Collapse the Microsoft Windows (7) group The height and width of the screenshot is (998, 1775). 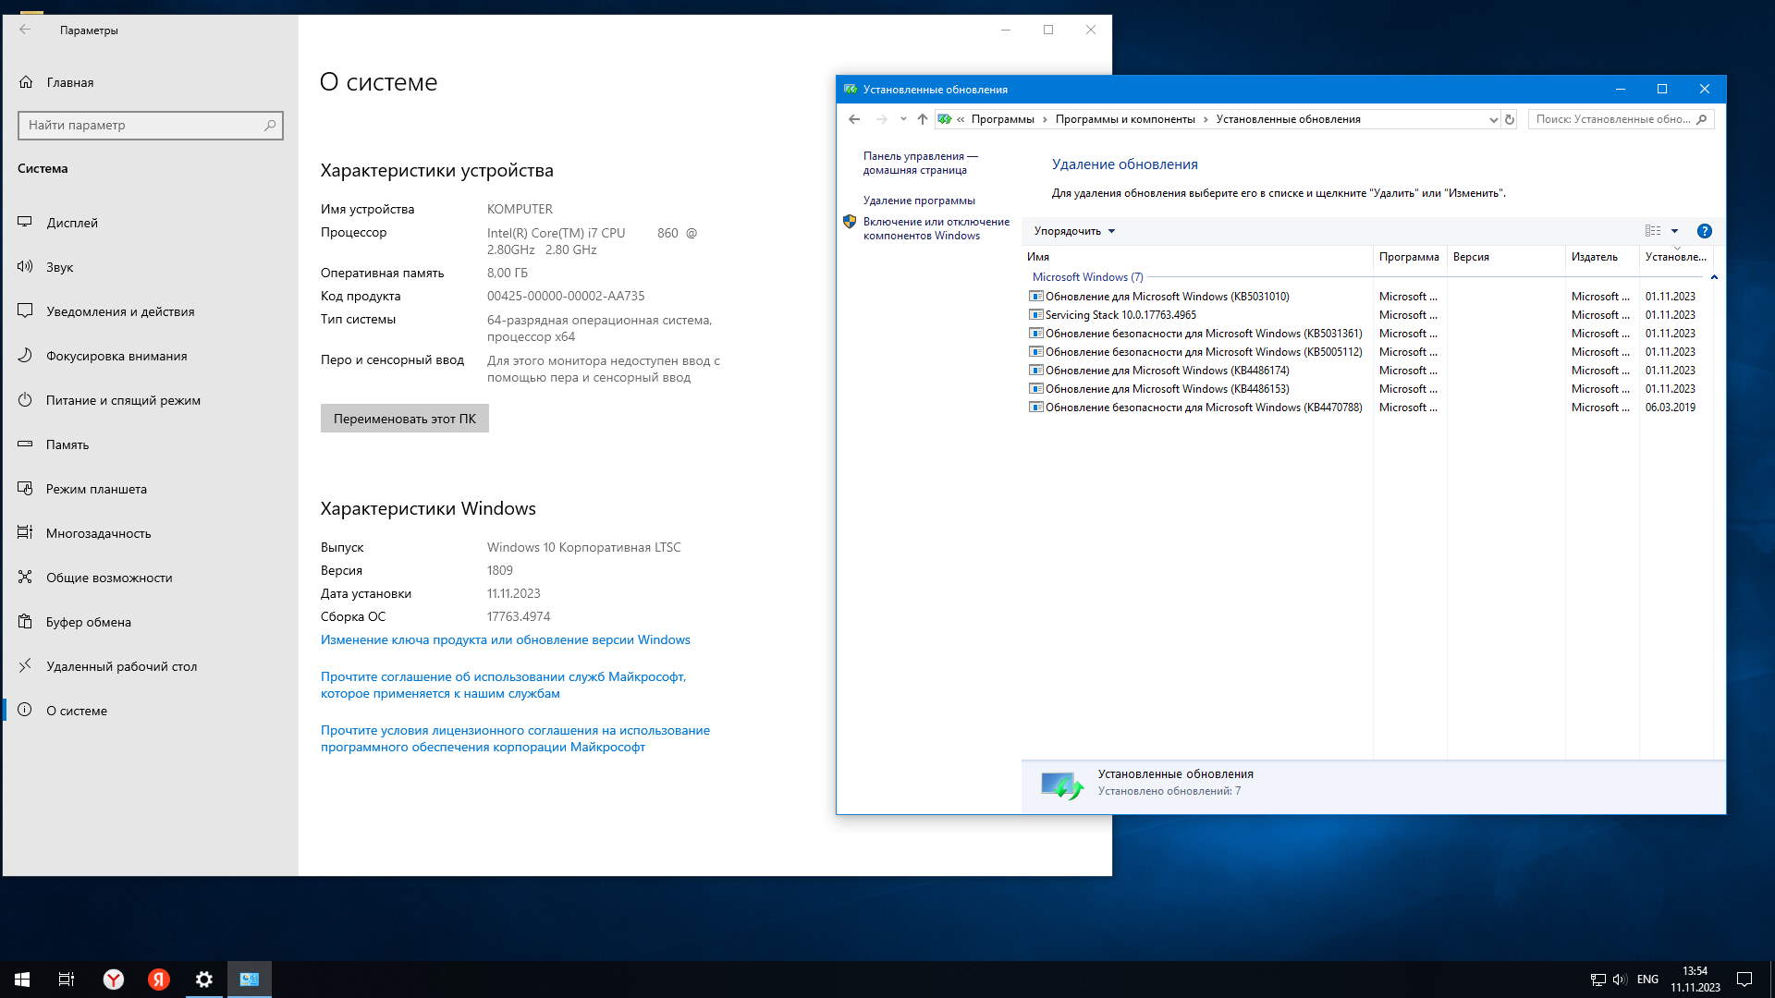click(1713, 277)
